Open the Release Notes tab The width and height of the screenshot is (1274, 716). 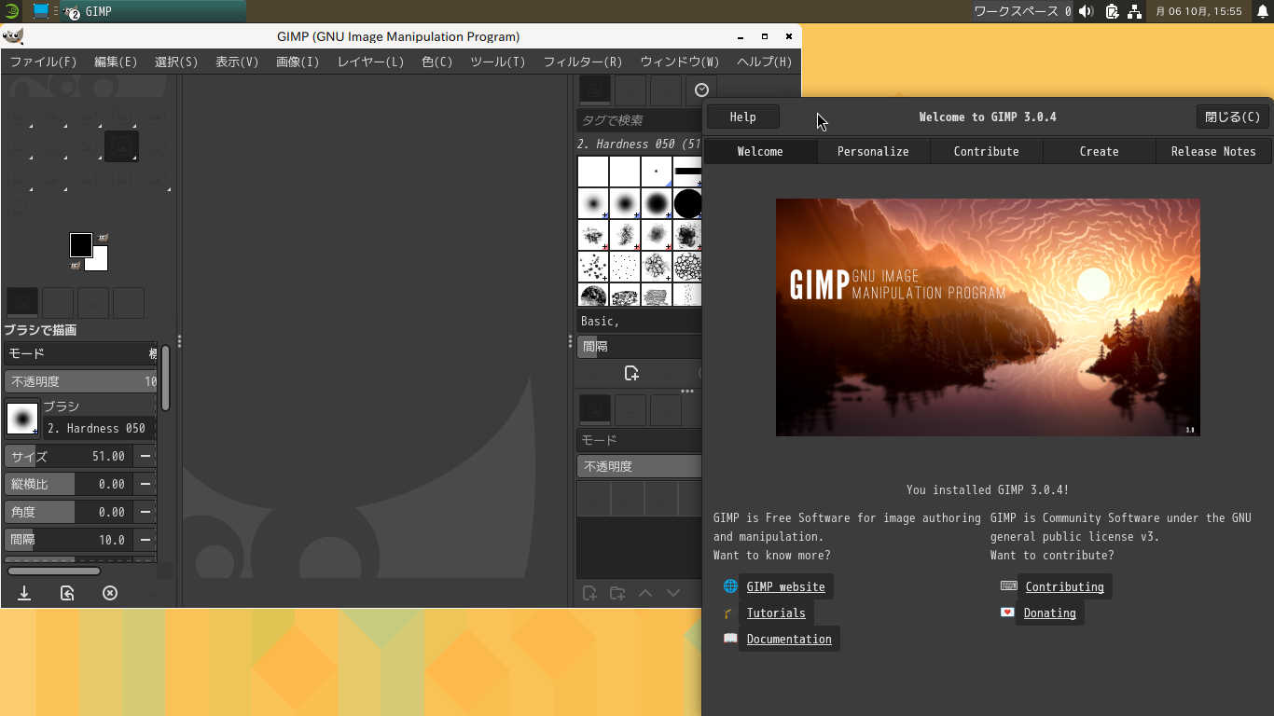point(1213,151)
